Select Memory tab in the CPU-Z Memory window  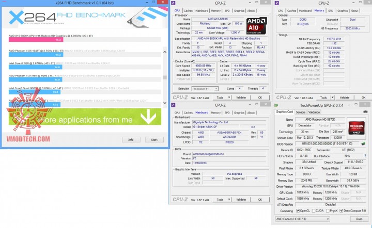319,10
